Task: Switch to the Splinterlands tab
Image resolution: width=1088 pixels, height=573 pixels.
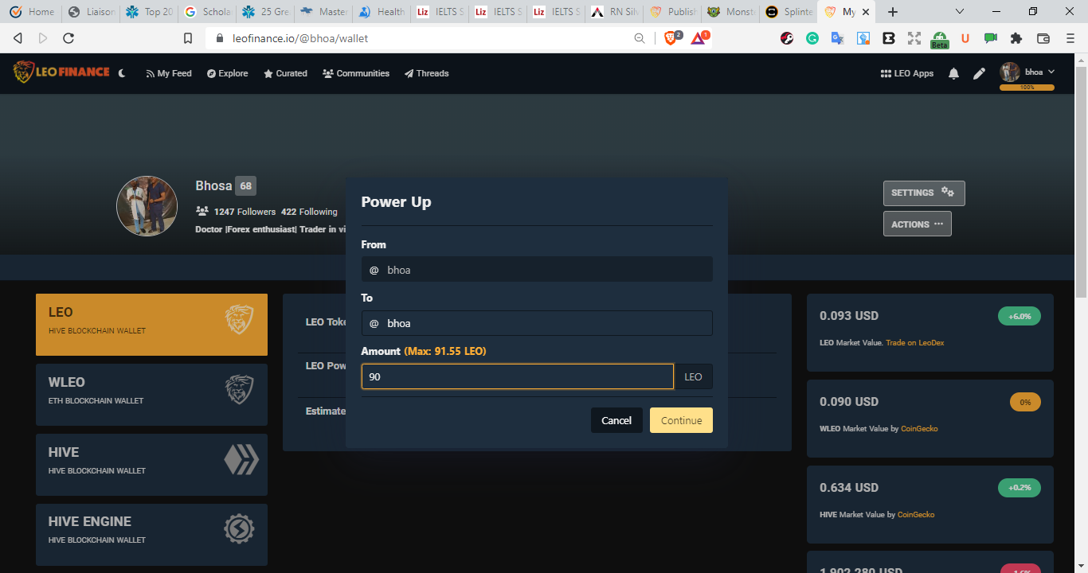Action: click(x=787, y=12)
